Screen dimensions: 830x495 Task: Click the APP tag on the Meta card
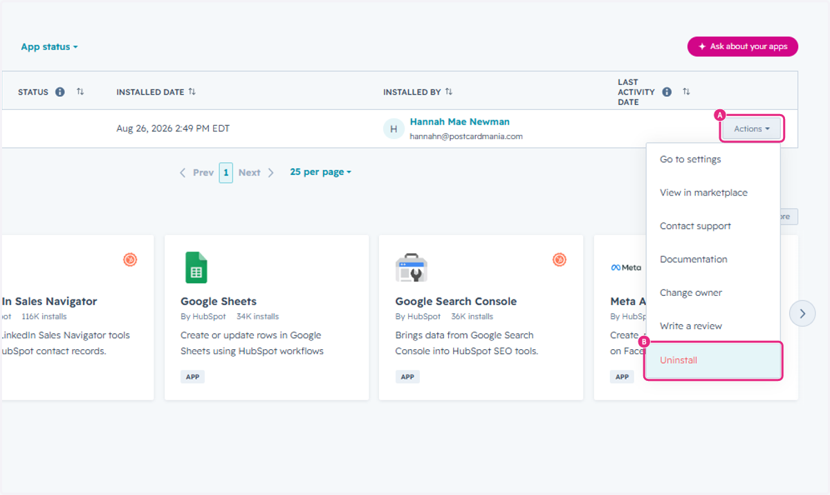622,377
